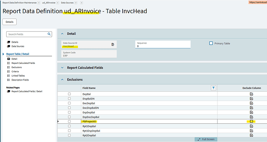267x142 pixels.
Task: Go to Criteria in sidebar navigation
Action: (15, 72)
